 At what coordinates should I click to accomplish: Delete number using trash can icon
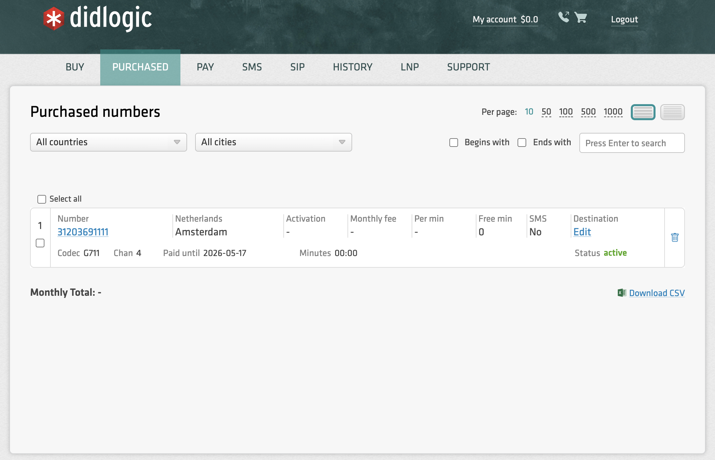pos(675,237)
